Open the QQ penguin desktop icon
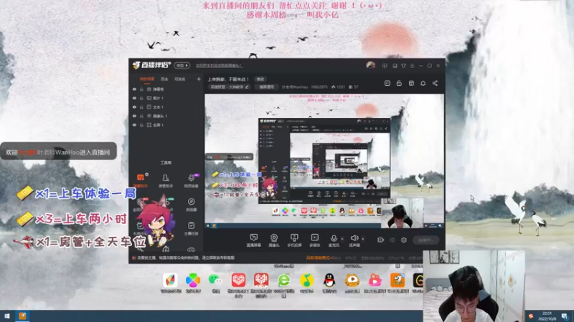The image size is (574, 322). click(329, 283)
